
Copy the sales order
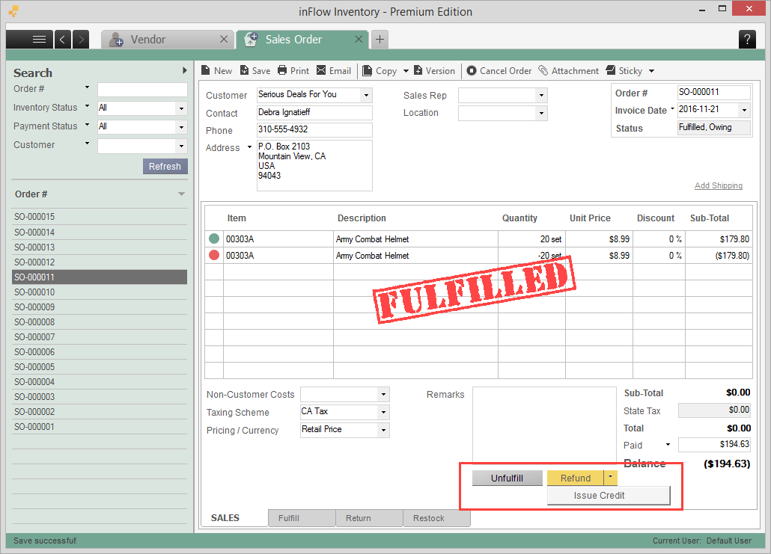click(380, 71)
